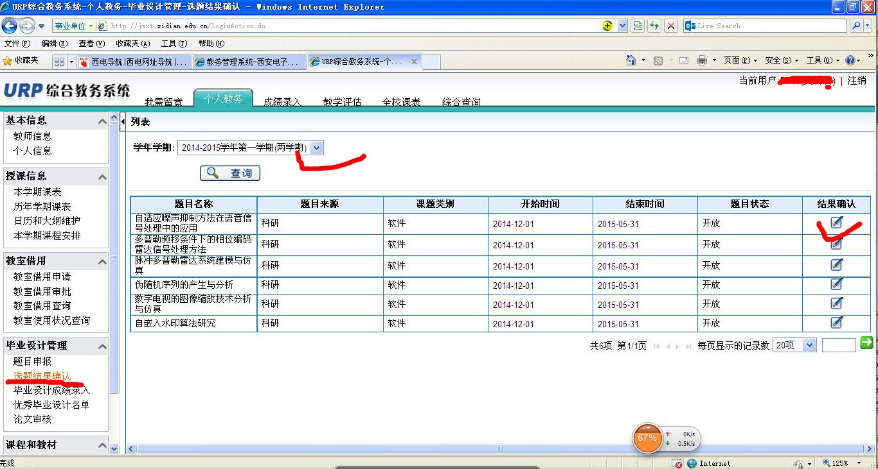Screen dimensions: 878x469
Task: Collapse the 毕业设计管理 sidebar section
Action: pos(102,346)
